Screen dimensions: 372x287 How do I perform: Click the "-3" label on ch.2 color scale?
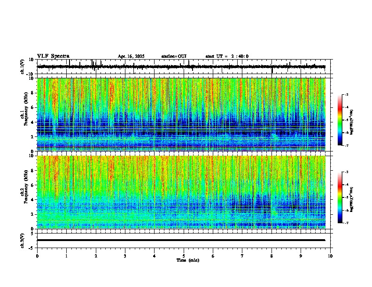coord(347,172)
